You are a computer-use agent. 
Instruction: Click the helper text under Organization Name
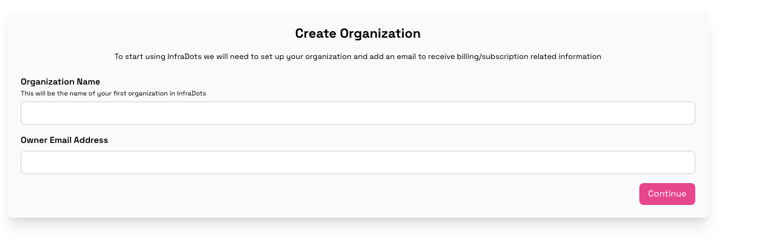(x=113, y=94)
